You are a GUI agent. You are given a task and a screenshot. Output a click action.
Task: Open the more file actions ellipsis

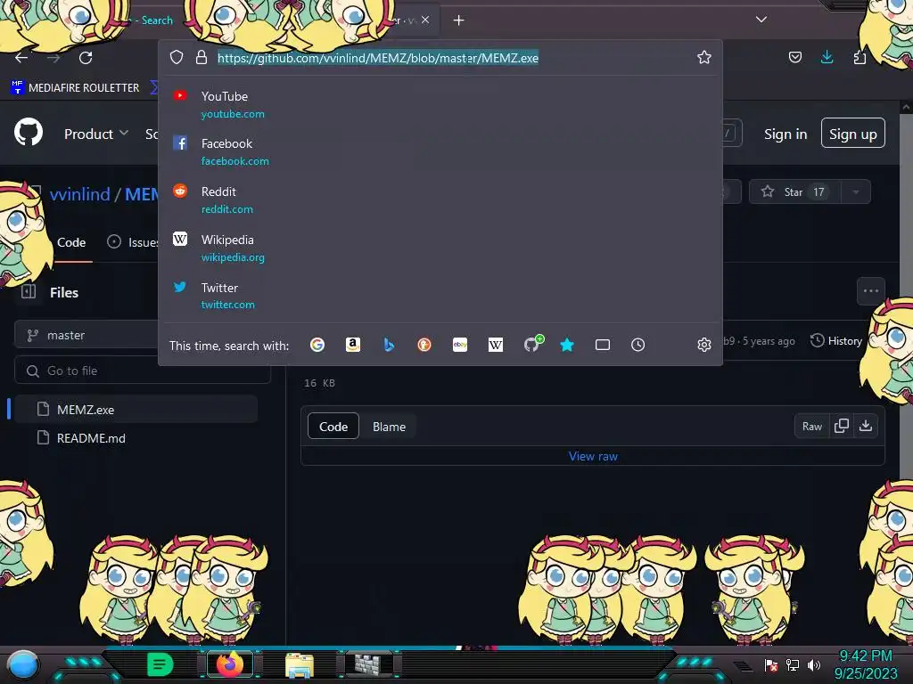pos(870,291)
